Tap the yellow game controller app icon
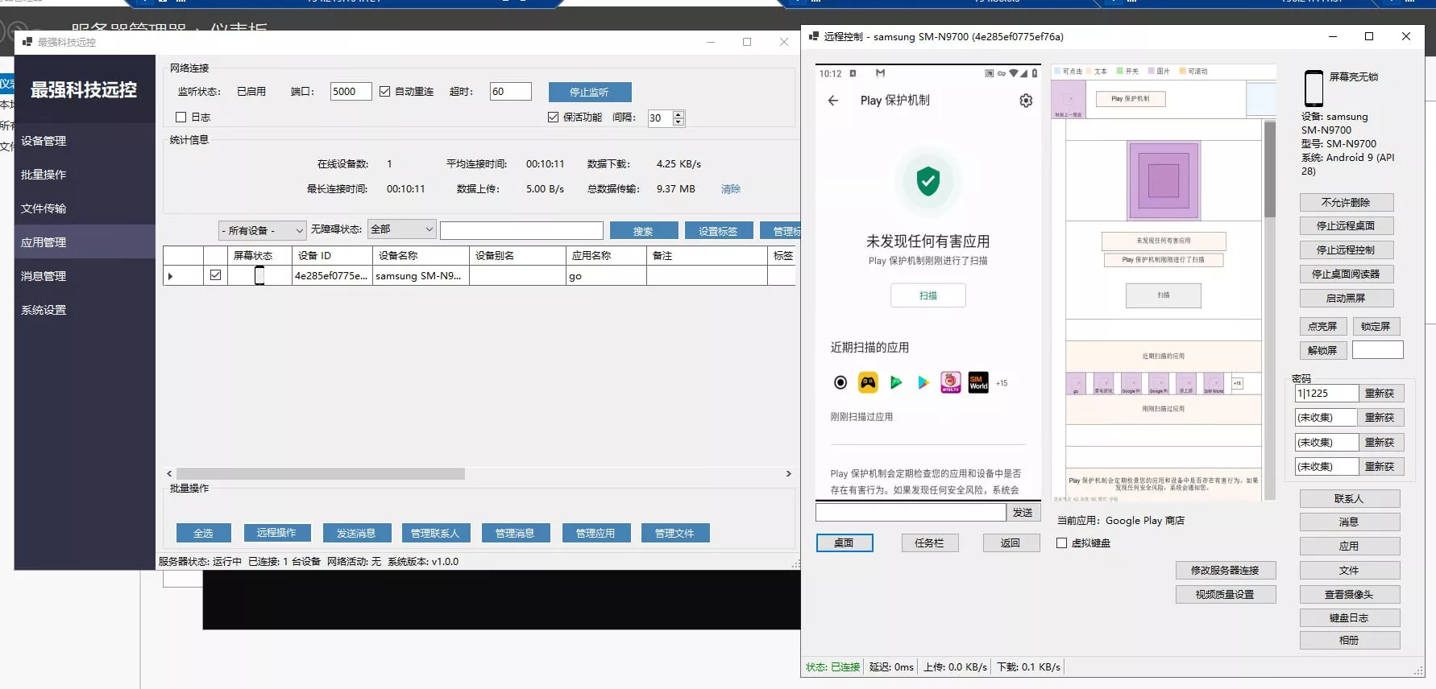 pyautogui.click(x=868, y=382)
